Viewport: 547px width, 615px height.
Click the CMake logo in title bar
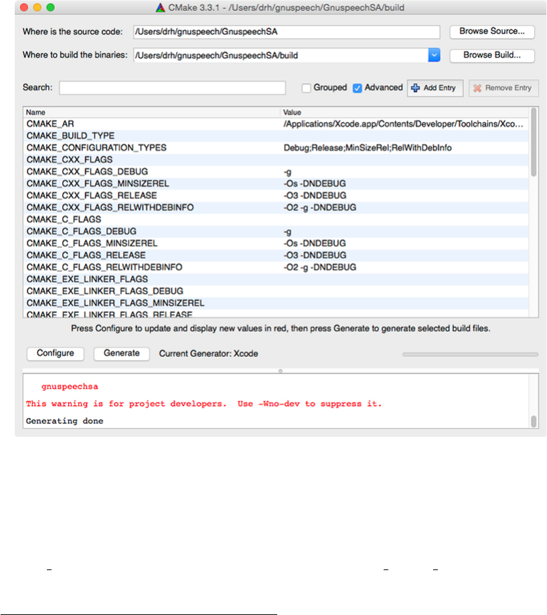coord(161,7)
